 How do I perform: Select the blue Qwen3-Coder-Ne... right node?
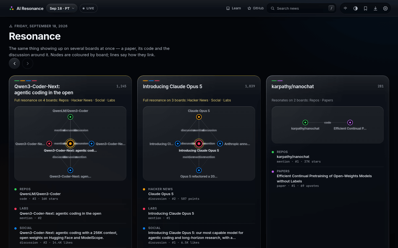[91, 144]
